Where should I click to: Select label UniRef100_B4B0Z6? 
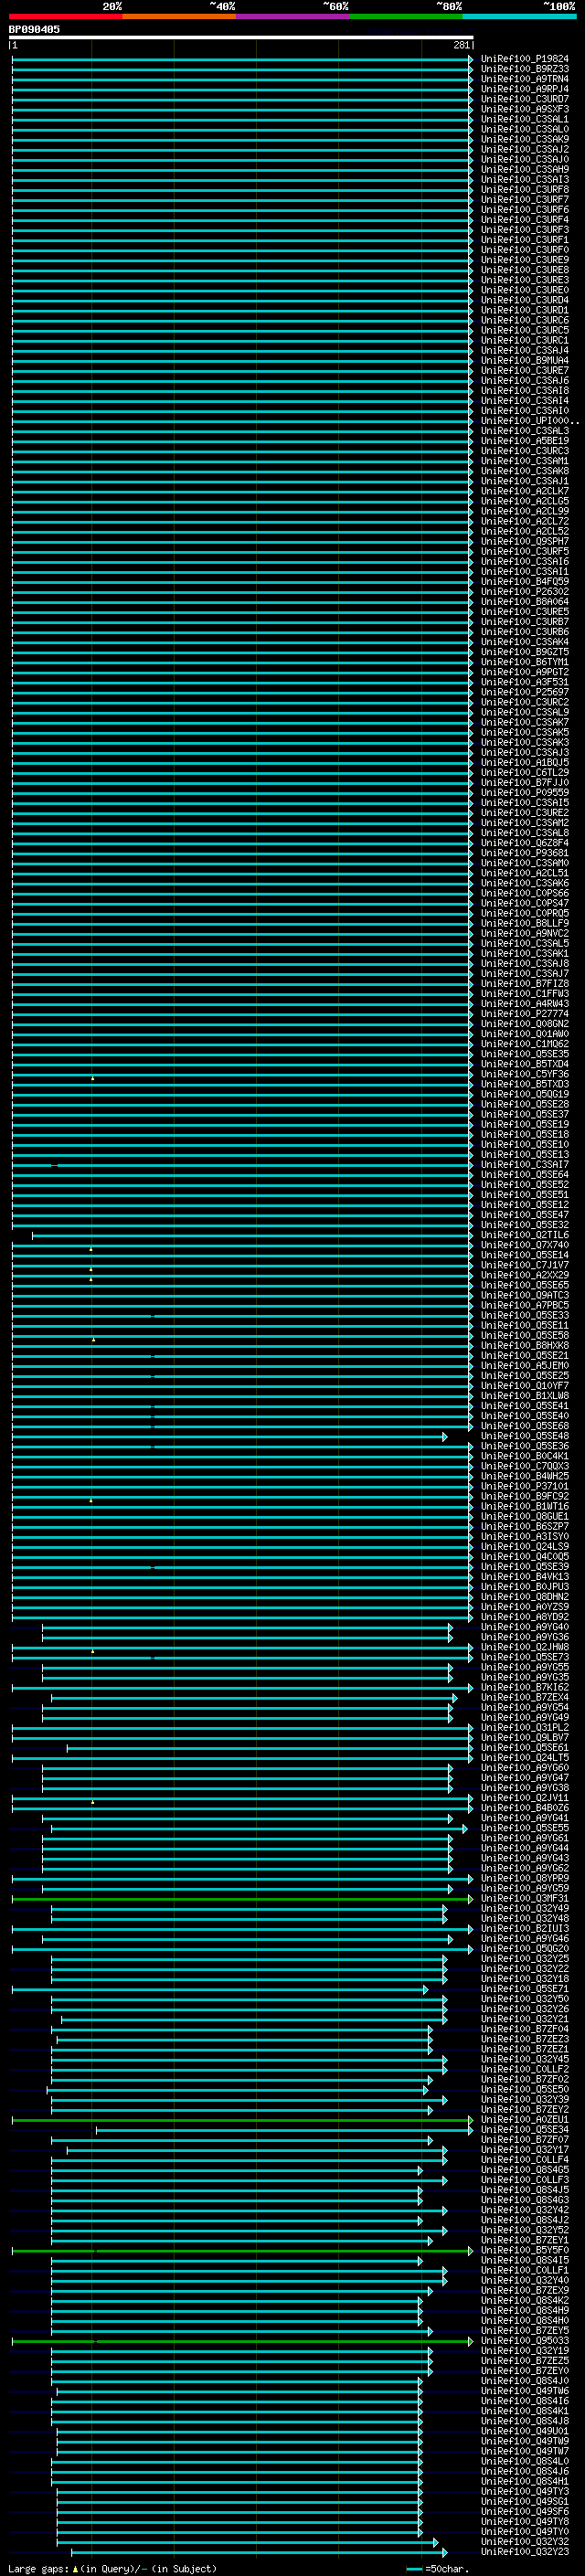(525, 1808)
